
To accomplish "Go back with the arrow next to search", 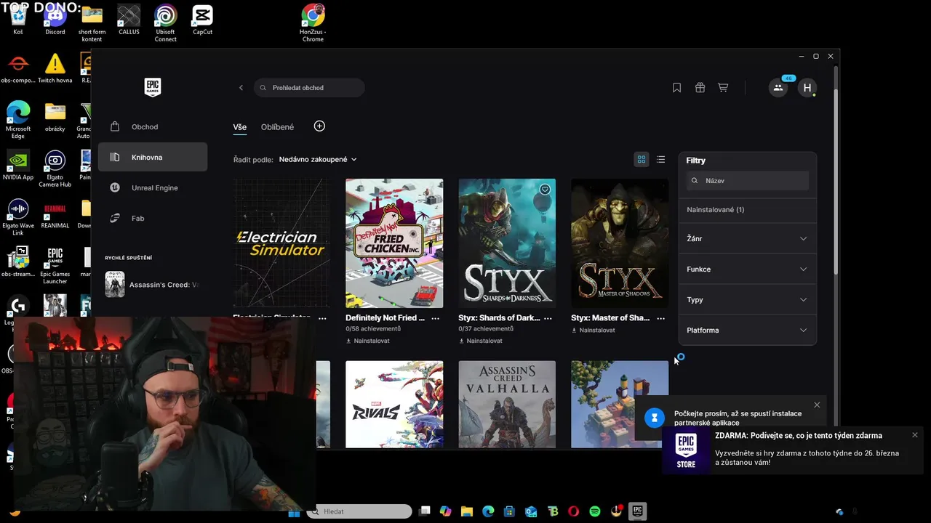I will 241,88.
